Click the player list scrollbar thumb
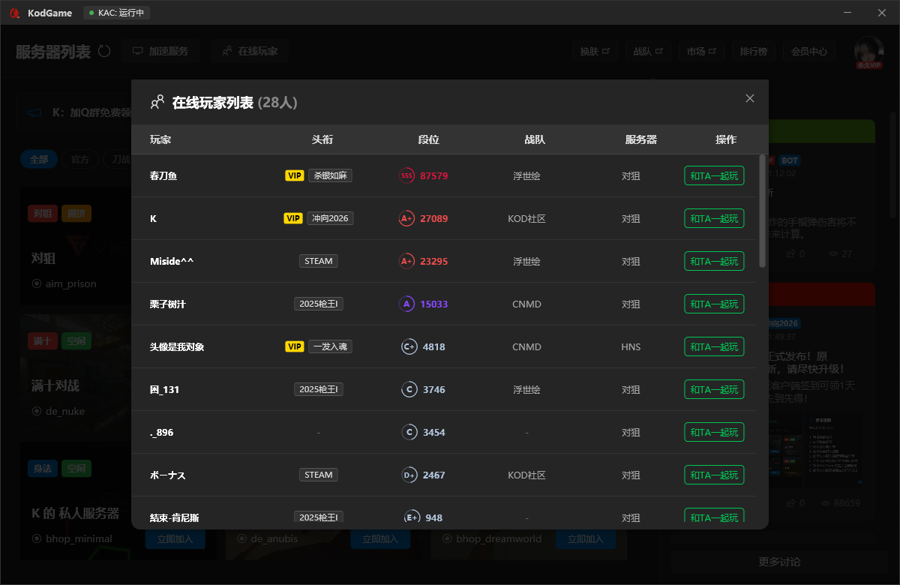Viewport: 900px width, 585px height. click(762, 210)
